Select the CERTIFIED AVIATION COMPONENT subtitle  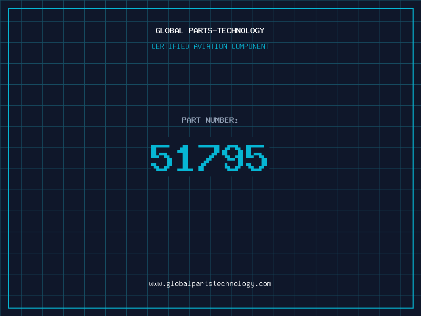[210, 46]
